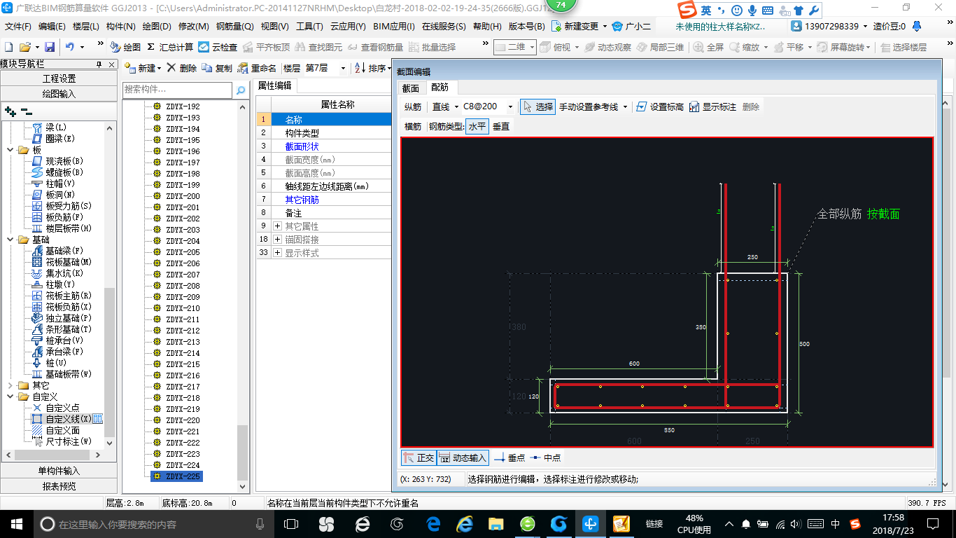The width and height of the screenshot is (956, 538).
Task: Click the component search input field
Action: 177,90
